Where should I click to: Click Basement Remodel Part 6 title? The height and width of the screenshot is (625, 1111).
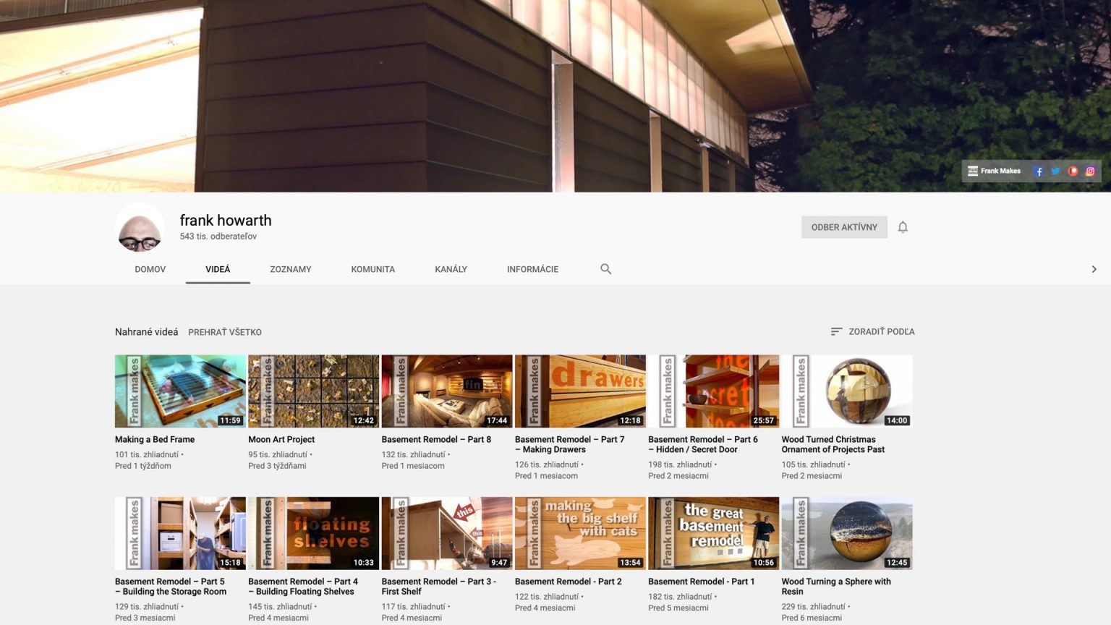[x=703, y=444]
